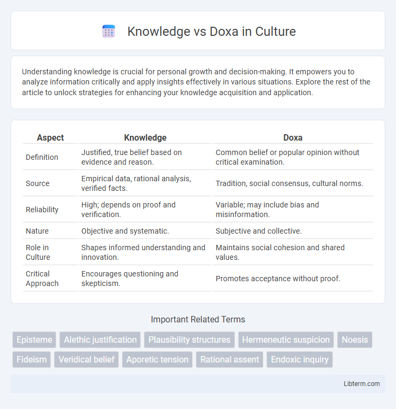
Task: Click 'Variable; may include bias' cell
Action: click(293, 210)
